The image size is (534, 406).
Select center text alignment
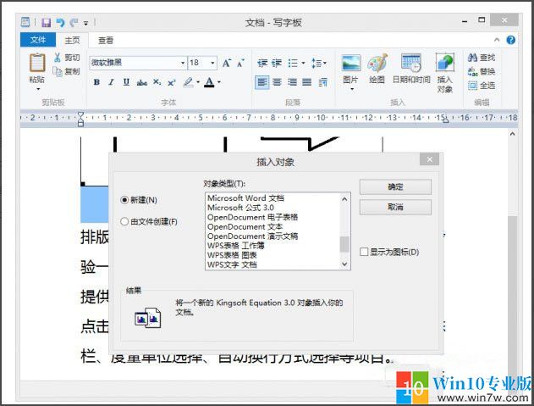point(277,82)
